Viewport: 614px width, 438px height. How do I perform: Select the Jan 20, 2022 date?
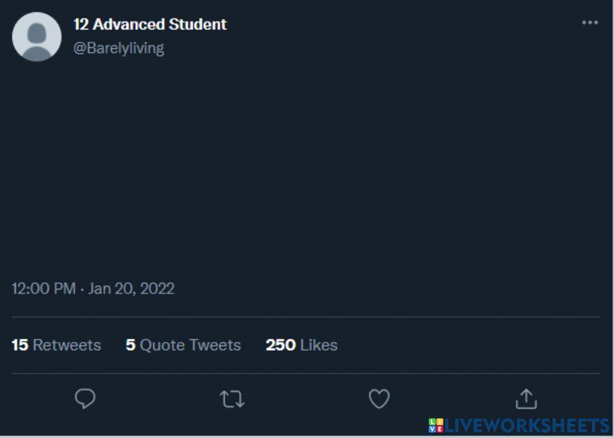[131, 288]
